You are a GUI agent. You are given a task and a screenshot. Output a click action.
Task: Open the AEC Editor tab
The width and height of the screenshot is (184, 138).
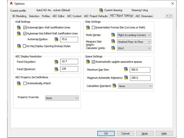coord(59,16)
